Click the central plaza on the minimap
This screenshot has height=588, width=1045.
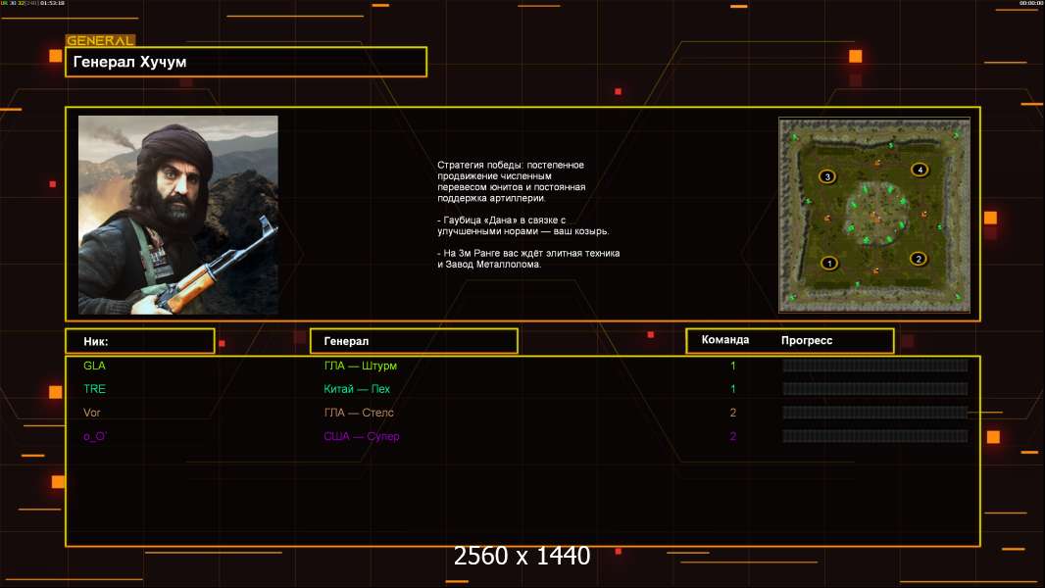tap(872, 215)
